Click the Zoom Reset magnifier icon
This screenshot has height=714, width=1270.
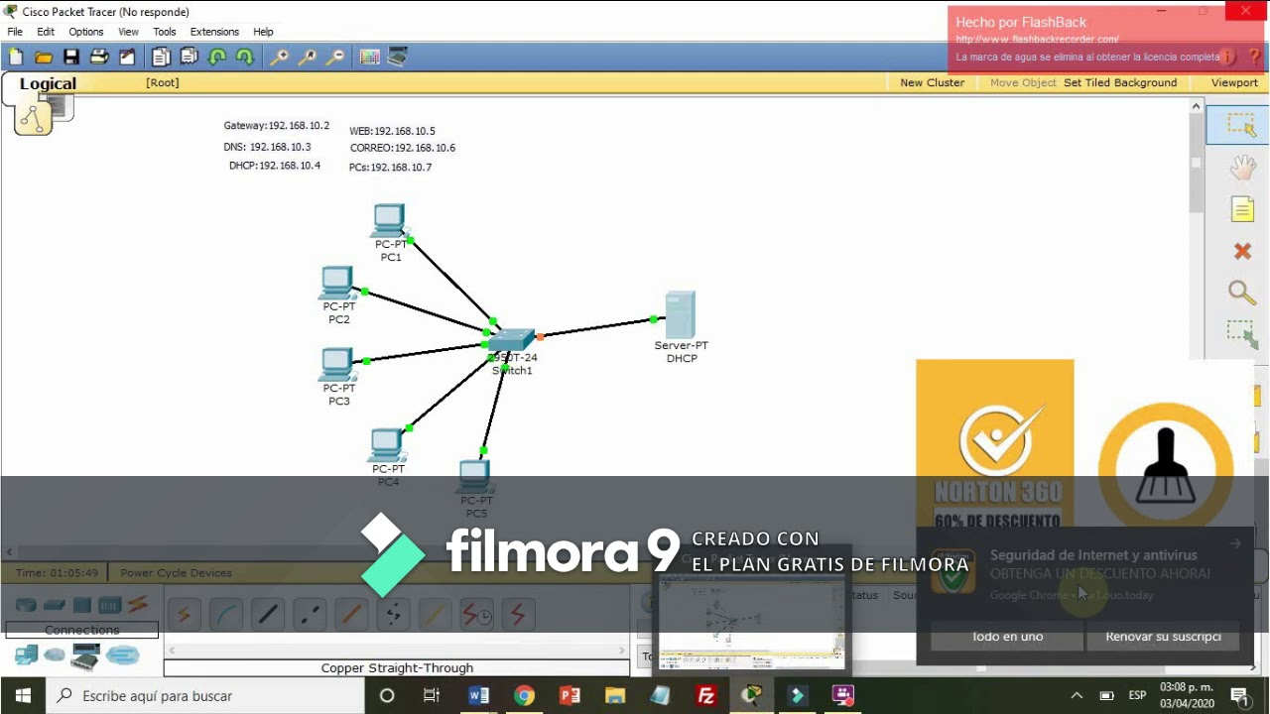pos(308,58)
